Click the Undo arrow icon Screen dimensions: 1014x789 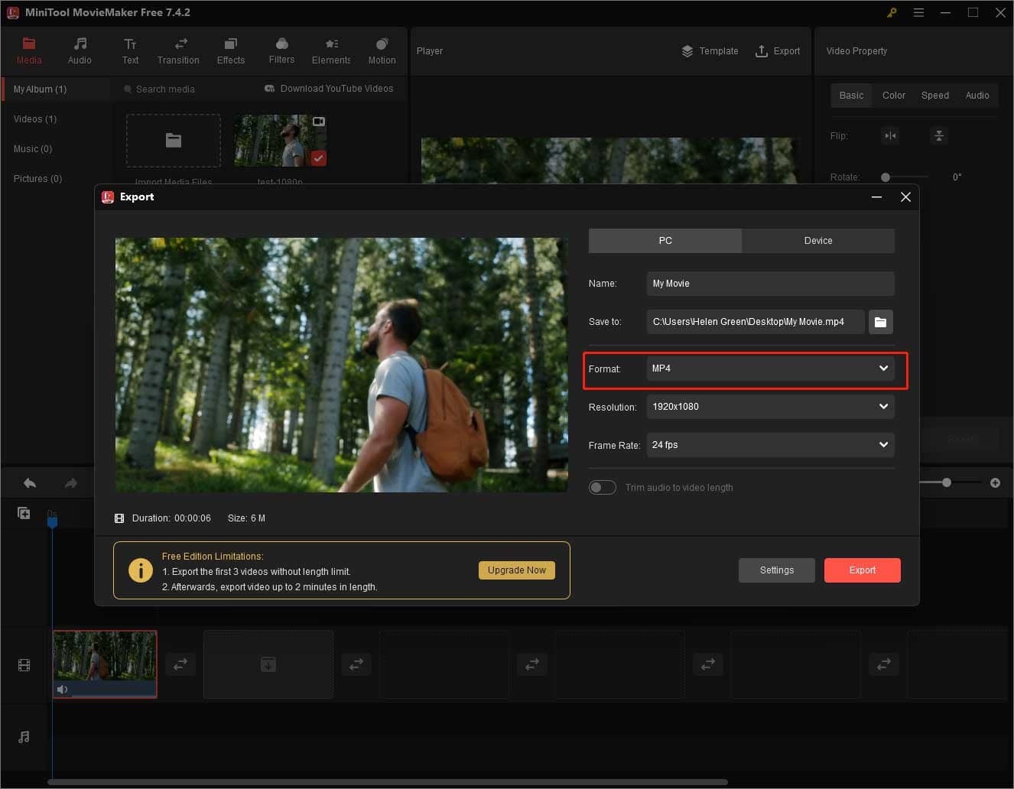click(30, 483)
